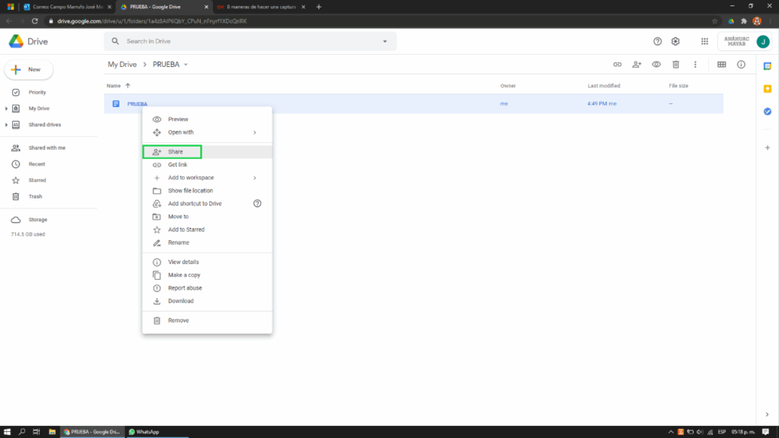The height and width of the screenshot is (438, 779).
Task: Open Google Keep in side panel
Action: coord(767,89)
